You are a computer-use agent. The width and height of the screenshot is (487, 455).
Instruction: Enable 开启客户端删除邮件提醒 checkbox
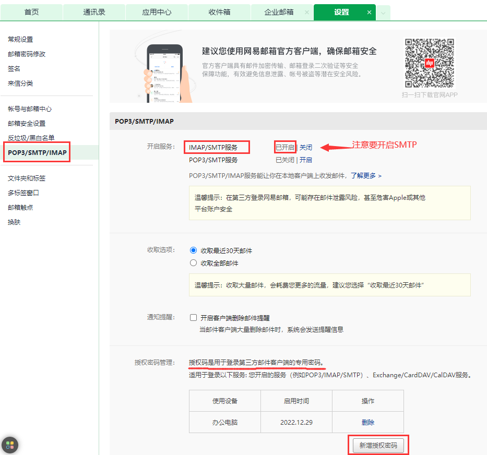pos(193,317)
